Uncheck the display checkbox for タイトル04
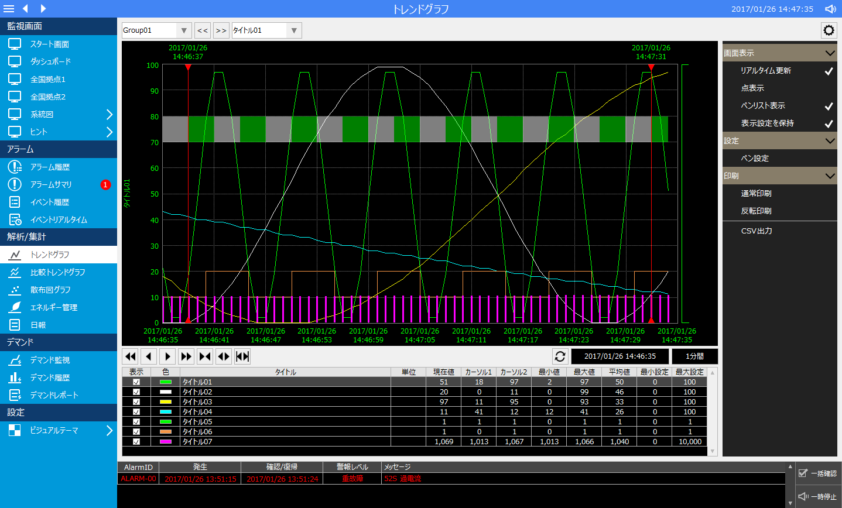 pos(136,412)
